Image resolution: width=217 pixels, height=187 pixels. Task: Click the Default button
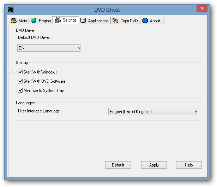click(x=118, y=165)
